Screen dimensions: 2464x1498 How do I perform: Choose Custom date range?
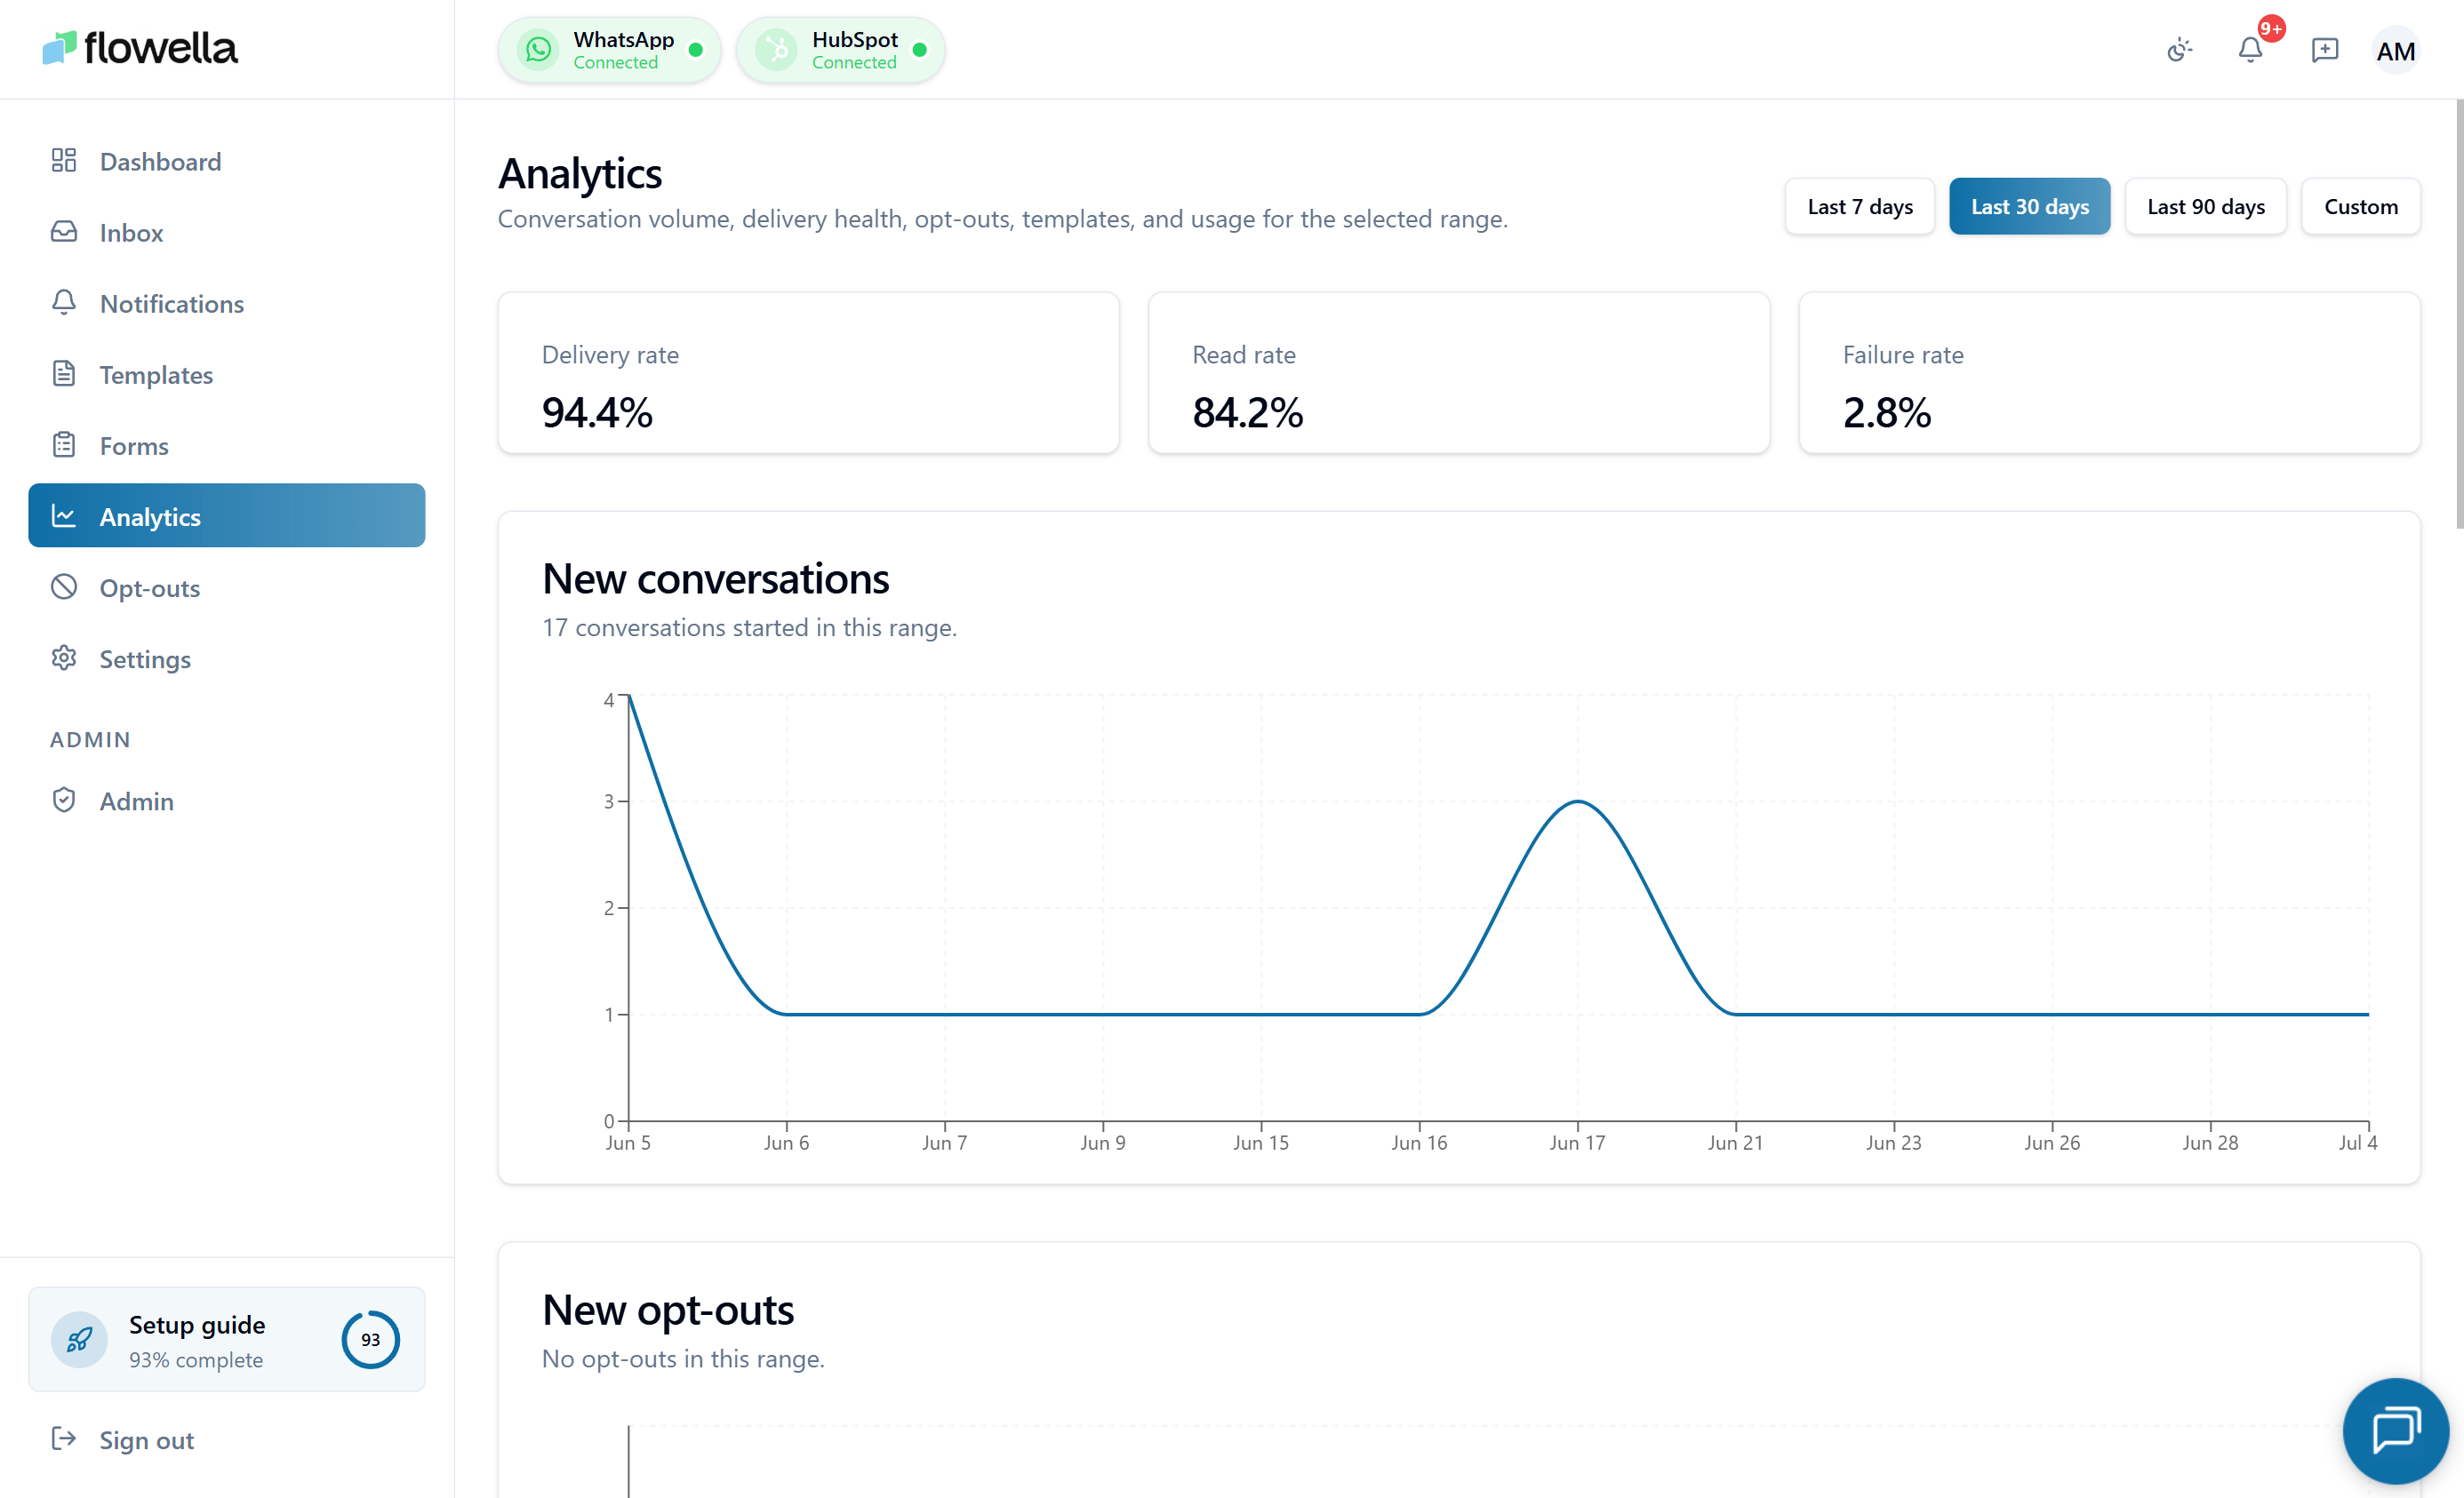[x=2361, y=206]
